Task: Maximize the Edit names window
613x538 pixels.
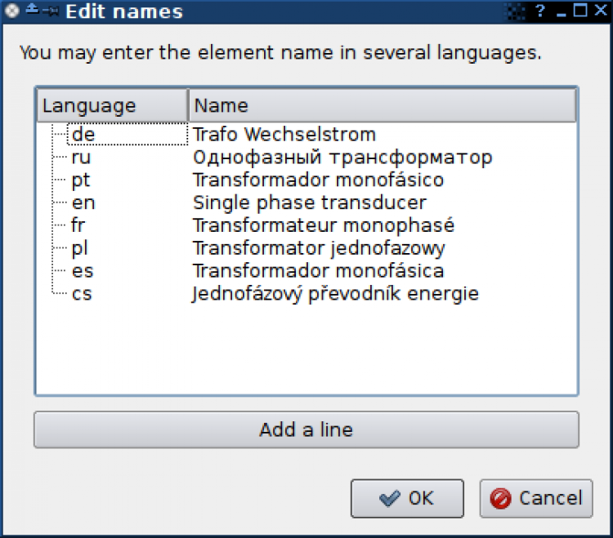Action: click(x=579, y=11)
